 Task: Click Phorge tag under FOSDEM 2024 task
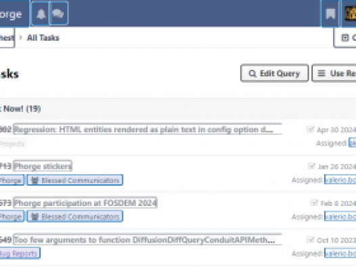pos(12,217)
